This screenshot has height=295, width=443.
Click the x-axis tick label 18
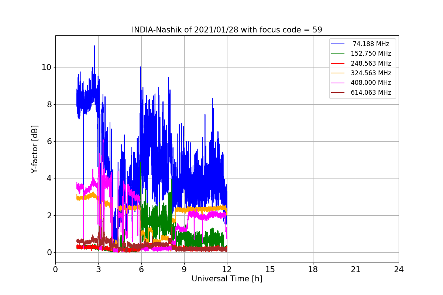(x=313, y=270)
